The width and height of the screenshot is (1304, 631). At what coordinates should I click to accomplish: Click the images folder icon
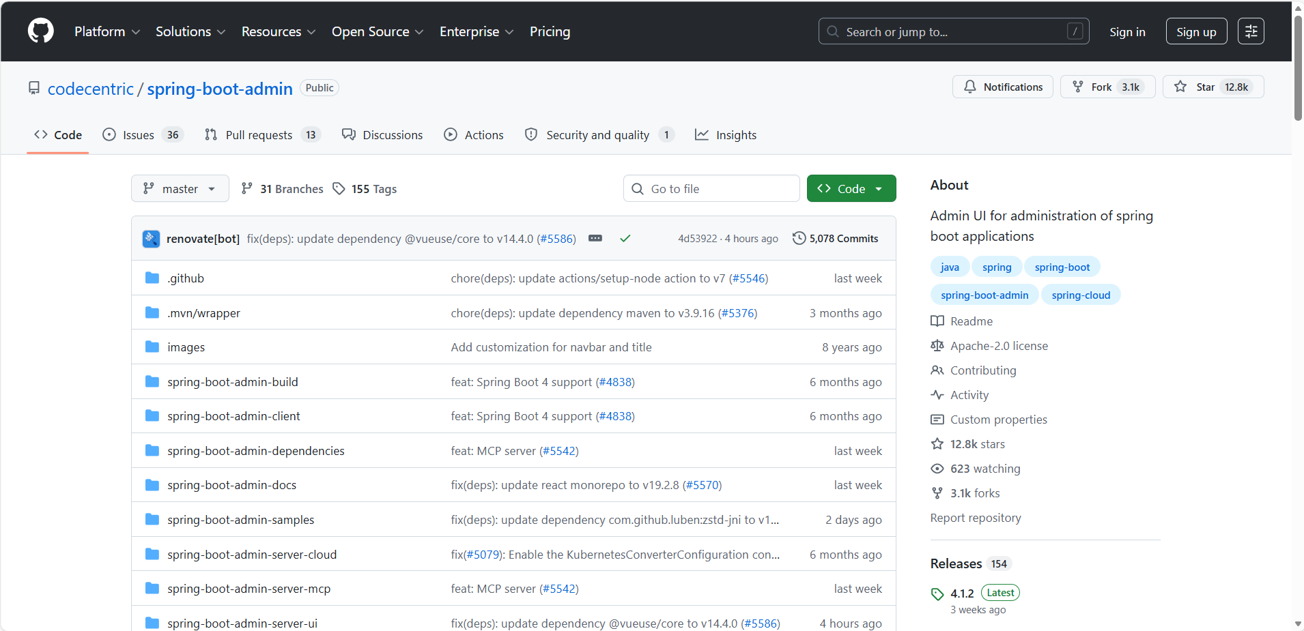pos(152,347)
